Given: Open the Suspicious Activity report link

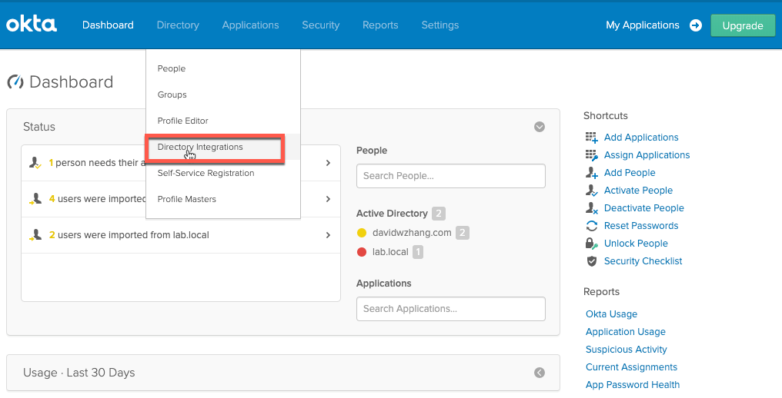Looking at the screenshot, I should coord(626,350).
